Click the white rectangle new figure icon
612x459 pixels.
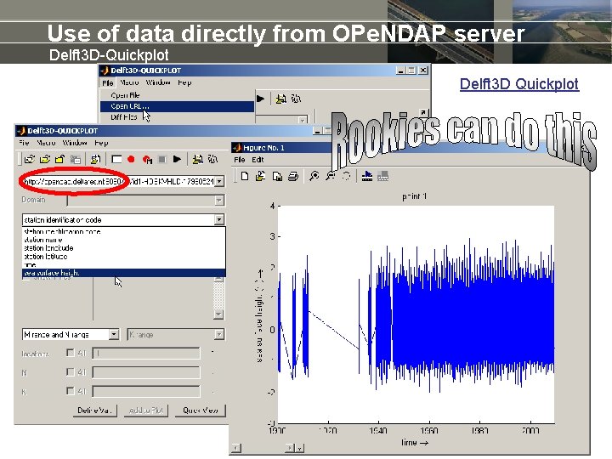116,159
